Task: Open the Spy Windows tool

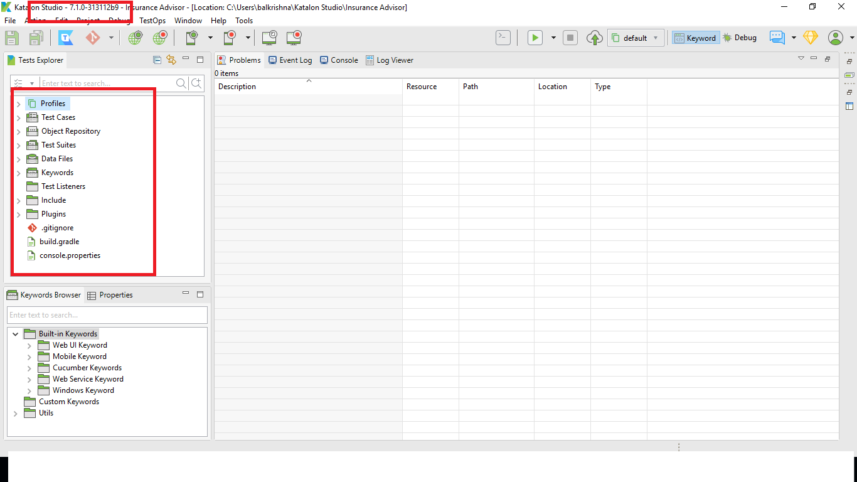Action: (x=269, y=38)
